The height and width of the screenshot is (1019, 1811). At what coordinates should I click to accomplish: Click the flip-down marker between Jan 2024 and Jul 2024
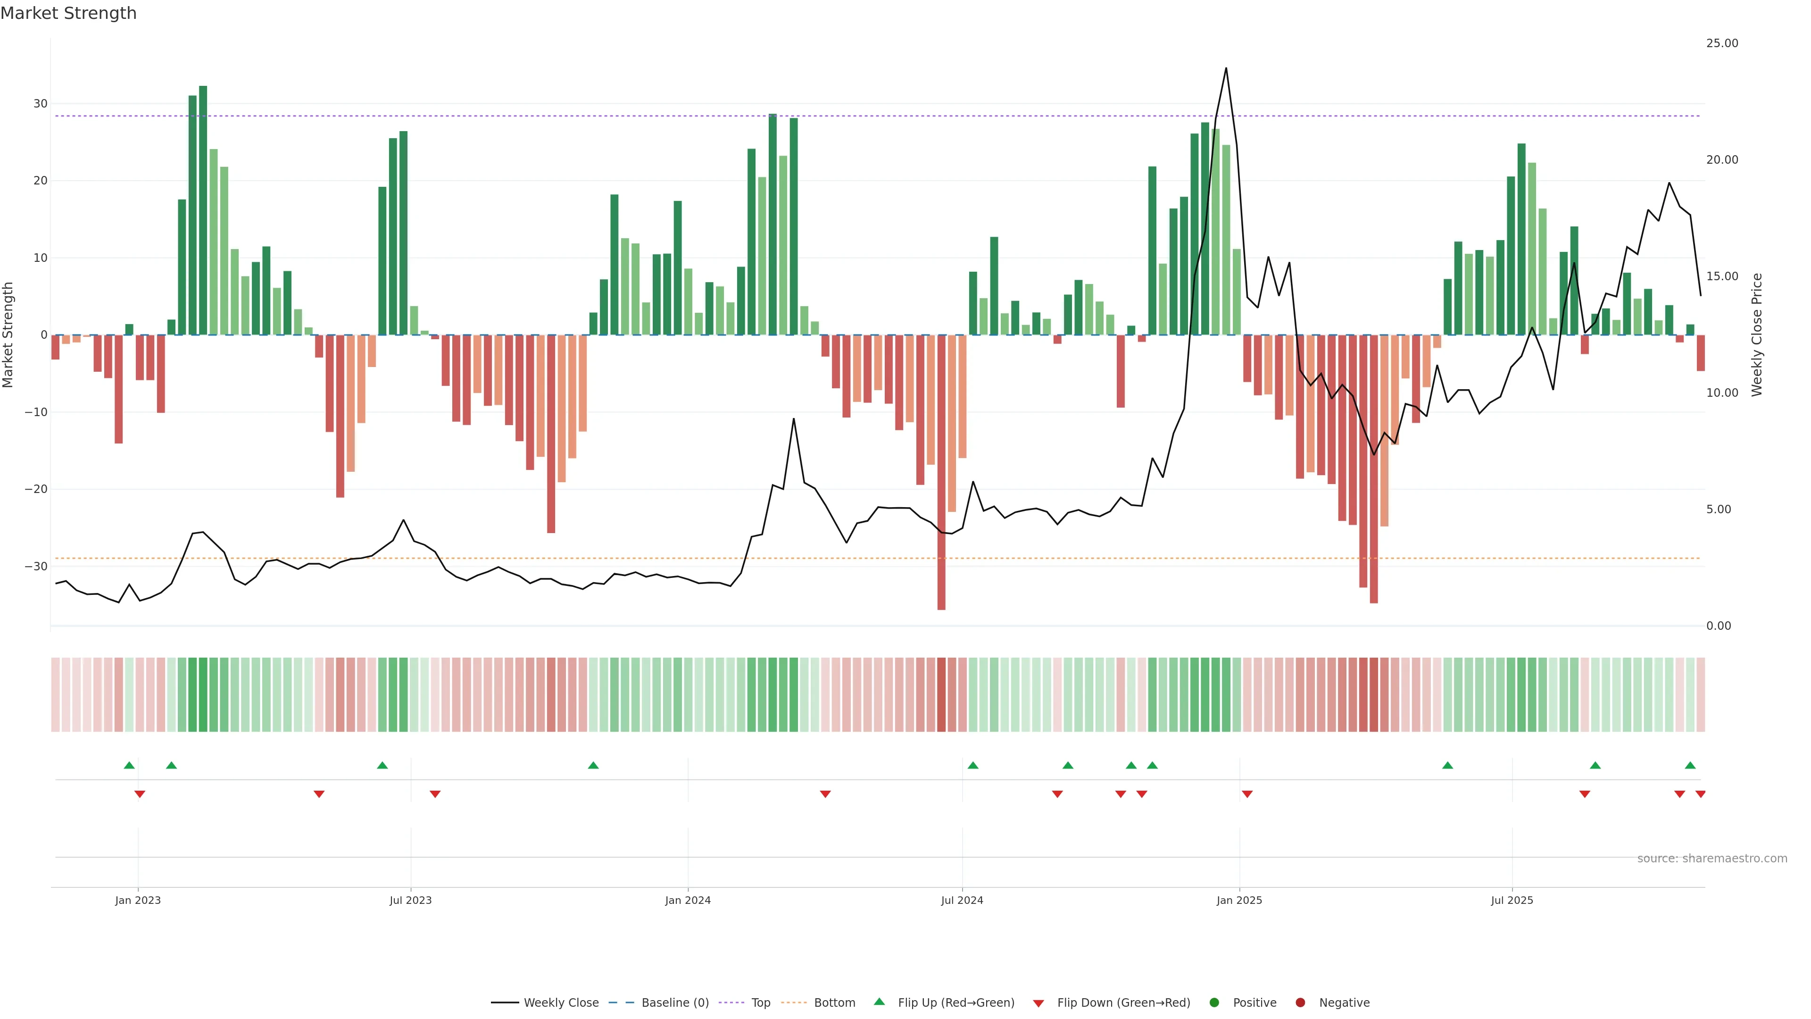[x=825, y=794]
